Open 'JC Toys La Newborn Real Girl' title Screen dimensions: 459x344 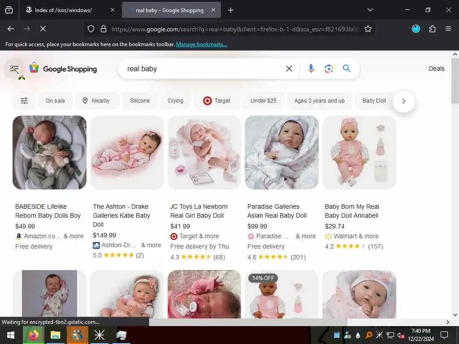pyautogui.click(x=199, y=211)
